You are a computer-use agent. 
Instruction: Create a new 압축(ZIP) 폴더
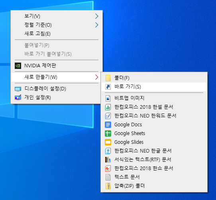[x=154, y=186]
